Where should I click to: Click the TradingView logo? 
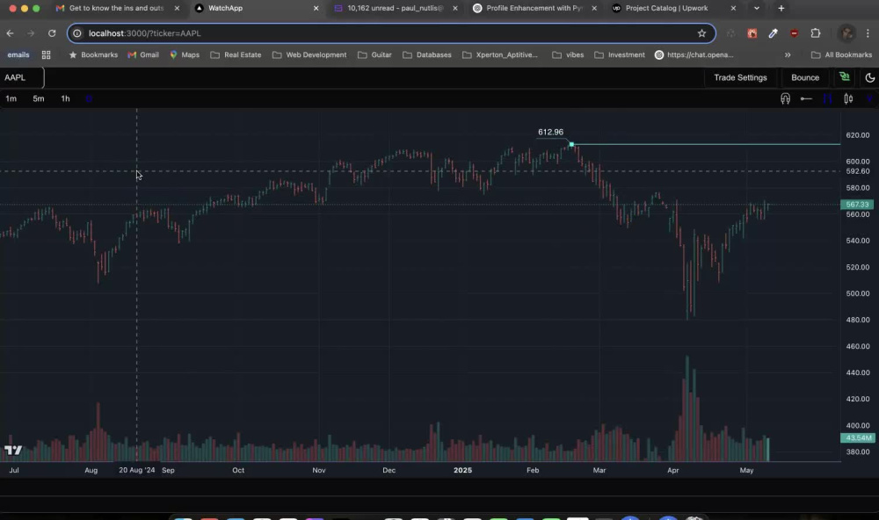click(x=13, y=450)
